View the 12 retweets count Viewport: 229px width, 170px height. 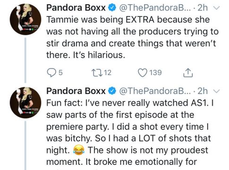click(x=108, y=73)
